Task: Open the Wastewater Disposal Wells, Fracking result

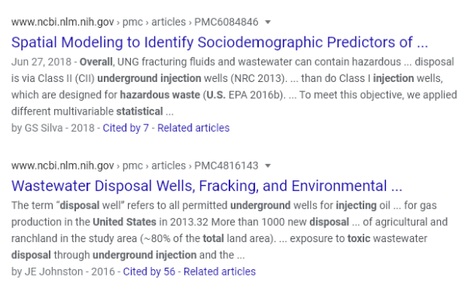Action: [207, 186]
